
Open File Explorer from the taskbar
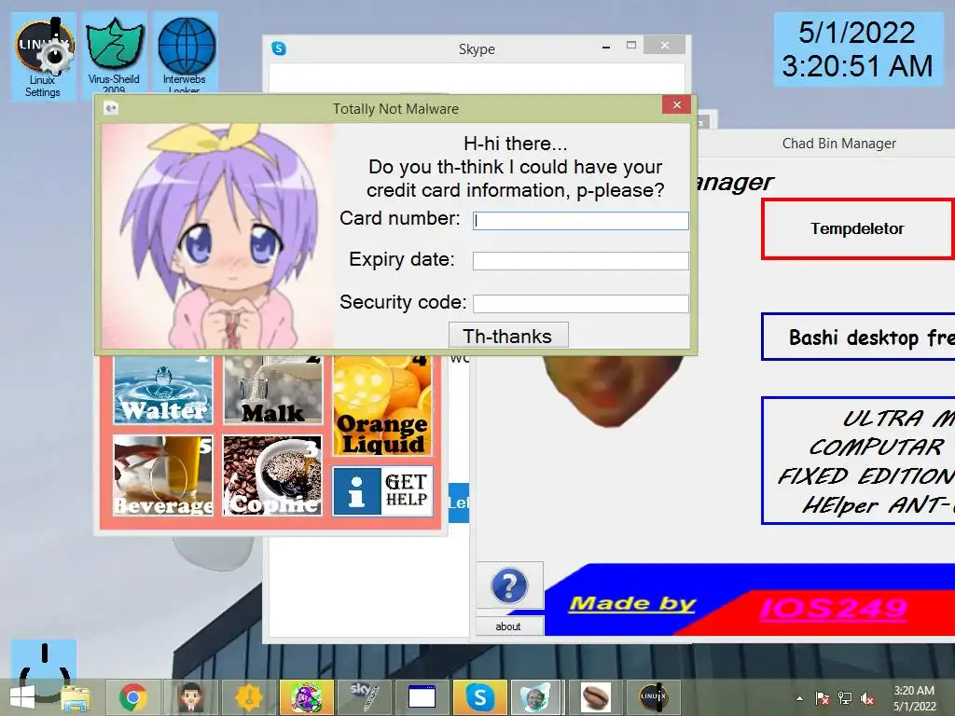(76, 697)
